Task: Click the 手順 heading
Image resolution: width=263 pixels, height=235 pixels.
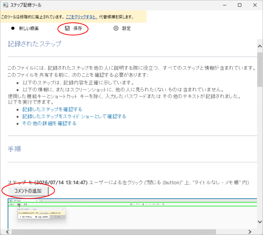Action: [x=14, y=149]
